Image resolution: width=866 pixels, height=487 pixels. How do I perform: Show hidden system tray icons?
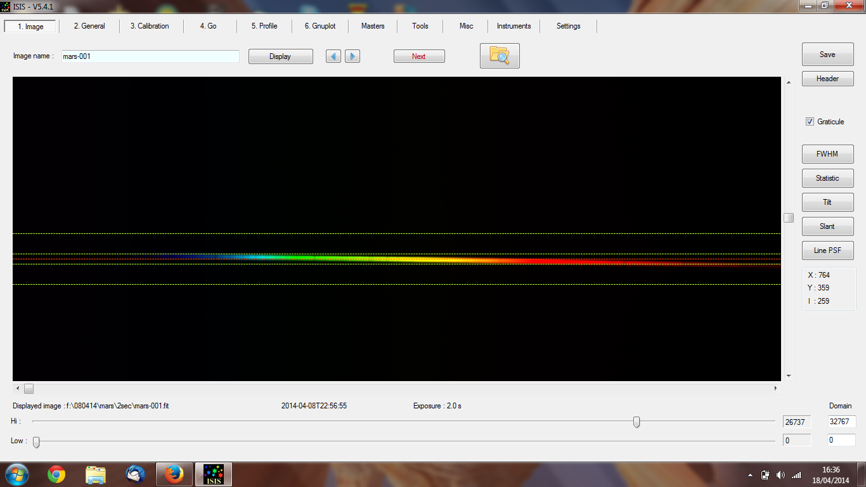click(751, 475)
